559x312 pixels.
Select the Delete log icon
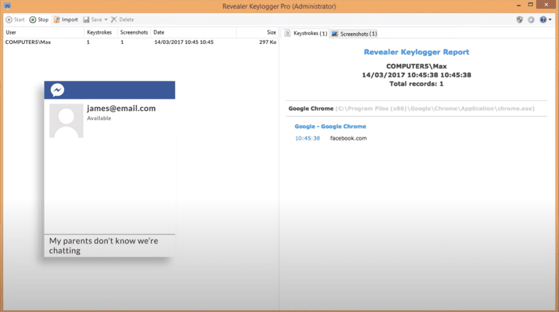click(x=114, y=19)
